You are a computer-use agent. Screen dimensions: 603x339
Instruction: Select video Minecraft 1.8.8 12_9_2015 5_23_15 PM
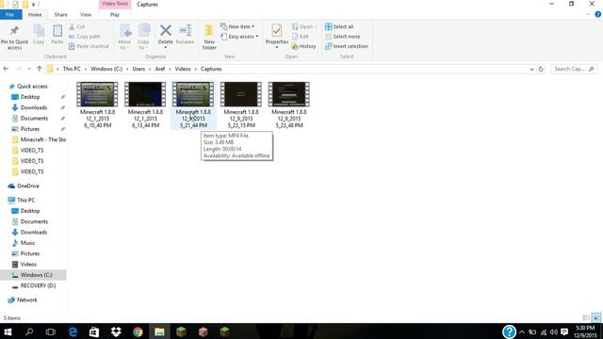point(241,105)
